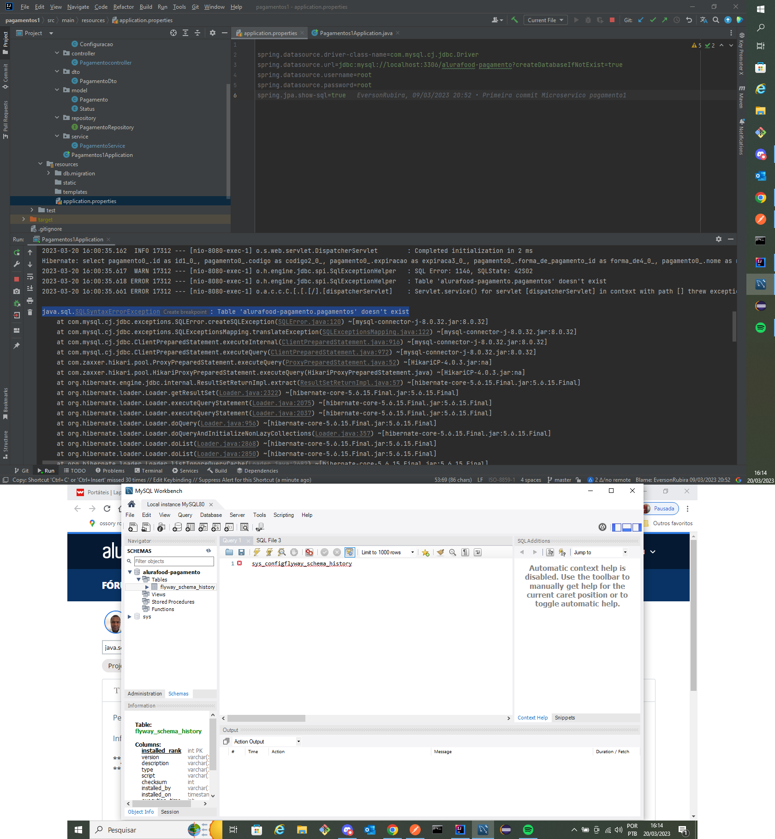
Task: Click Reconnect to DBMS icon in Workbench toolbar
Action: coord(260,527)
